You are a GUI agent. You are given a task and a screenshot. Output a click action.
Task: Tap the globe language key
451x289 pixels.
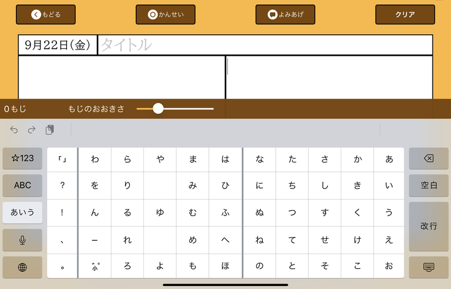coord(23,267)
